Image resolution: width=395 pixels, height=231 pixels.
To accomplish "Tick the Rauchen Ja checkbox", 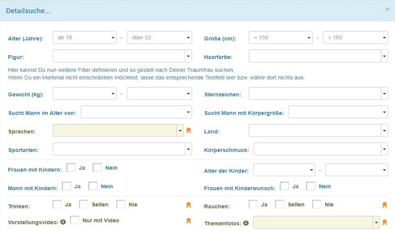I will (x=253, y=204).
